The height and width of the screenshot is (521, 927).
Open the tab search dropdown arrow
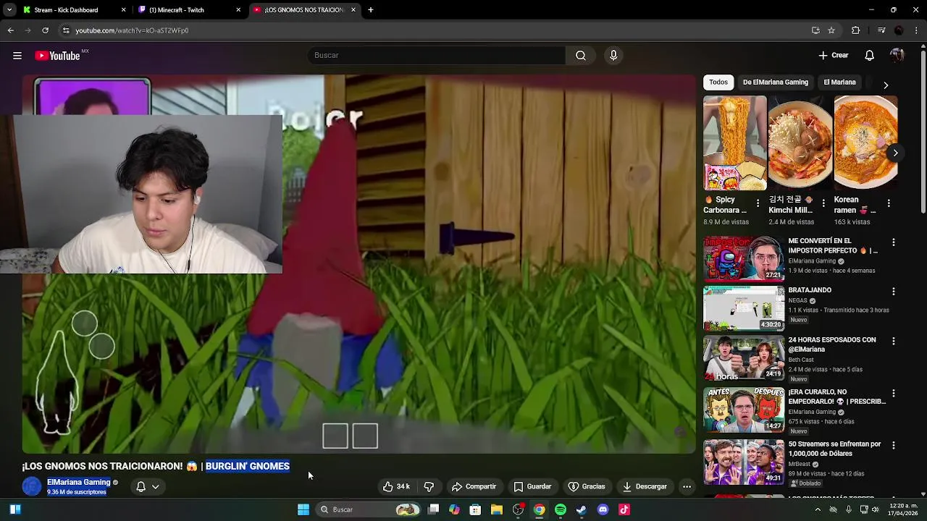pyautogui.click(x=9, y=10)
